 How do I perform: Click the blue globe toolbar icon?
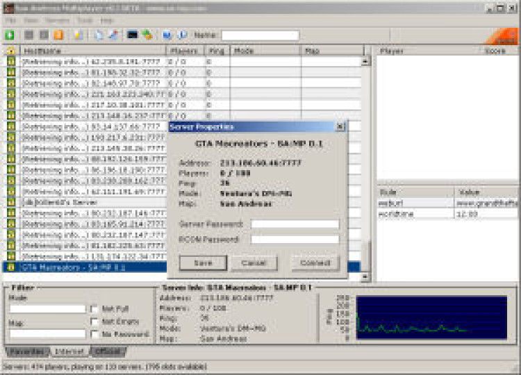pyautogui.click(x=167, y=35)
